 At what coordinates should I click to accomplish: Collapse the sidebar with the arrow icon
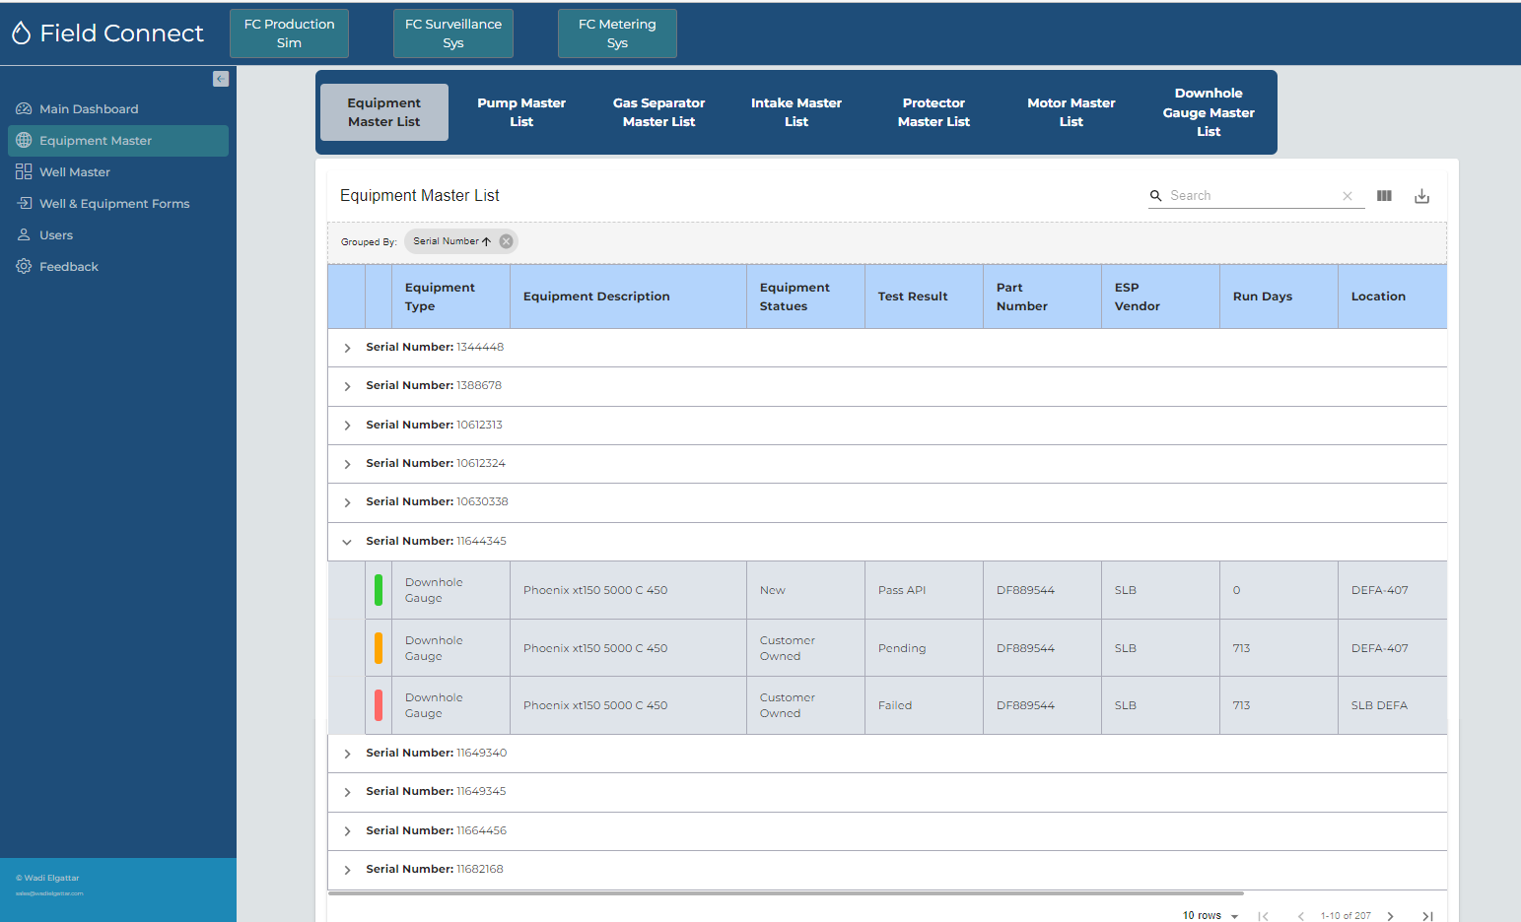tap(221, 79)
